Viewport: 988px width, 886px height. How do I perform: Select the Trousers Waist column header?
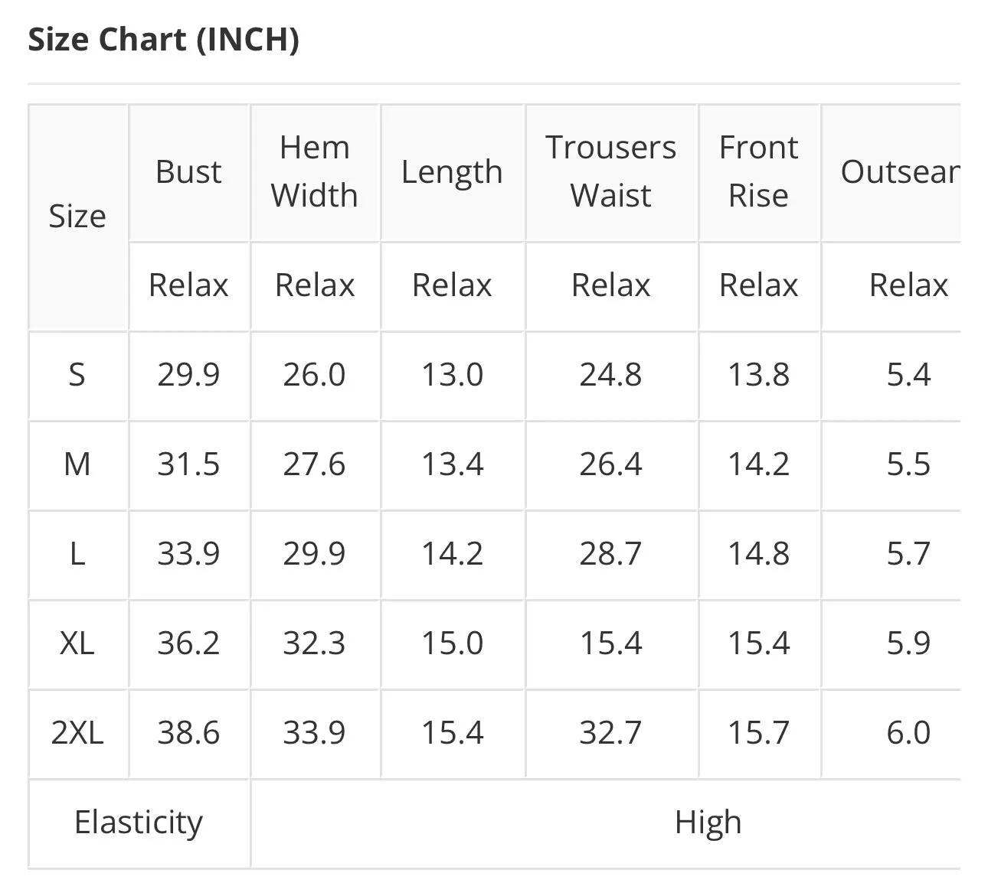pos(610,172)
